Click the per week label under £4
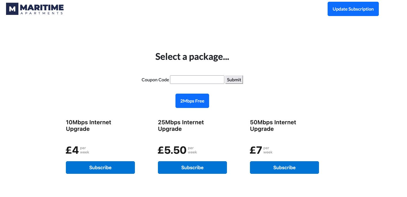Image resolution: width=407 pixels, height=197 pixels. [84, 150]
